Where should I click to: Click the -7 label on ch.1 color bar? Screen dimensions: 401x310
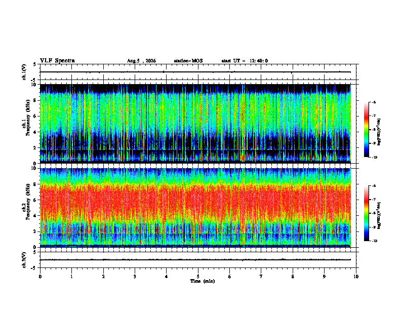coord(374,116)
